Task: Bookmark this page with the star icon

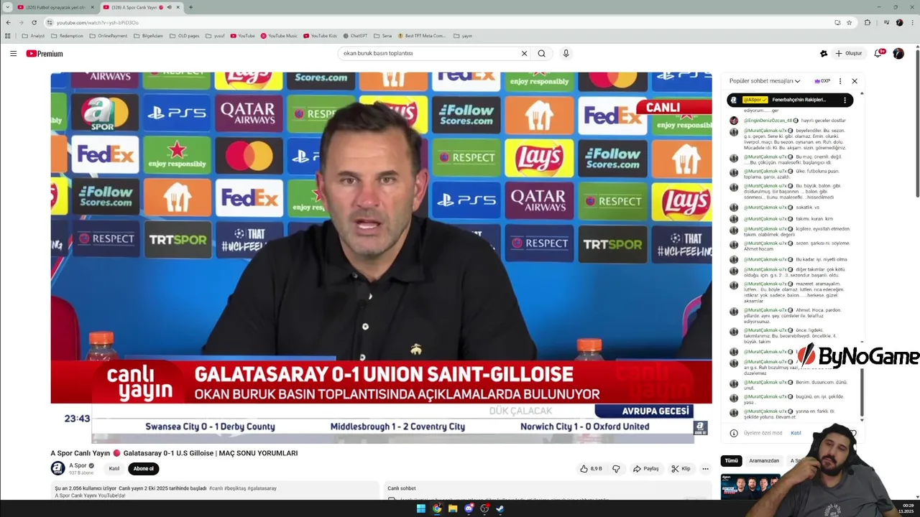Action: [849, 22]
